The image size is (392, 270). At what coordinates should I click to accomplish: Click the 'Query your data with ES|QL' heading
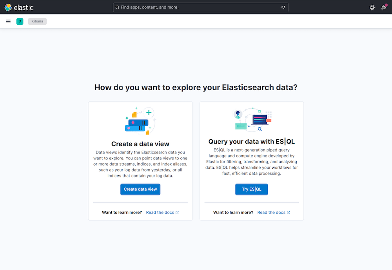[x=252, y=142]
